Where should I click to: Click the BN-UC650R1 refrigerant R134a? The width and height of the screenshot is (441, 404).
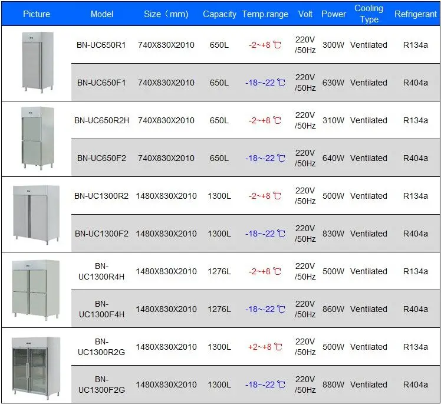pos(416,45)
